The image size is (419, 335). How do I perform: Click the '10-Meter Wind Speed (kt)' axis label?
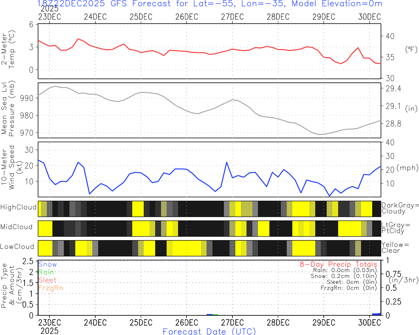click(12, 167)
